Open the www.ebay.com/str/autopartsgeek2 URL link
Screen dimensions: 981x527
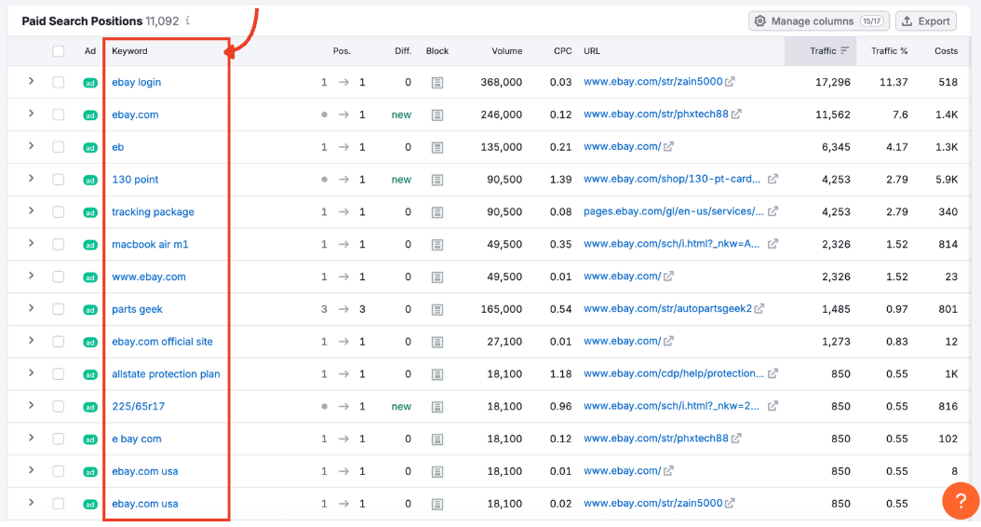point(667,308)
